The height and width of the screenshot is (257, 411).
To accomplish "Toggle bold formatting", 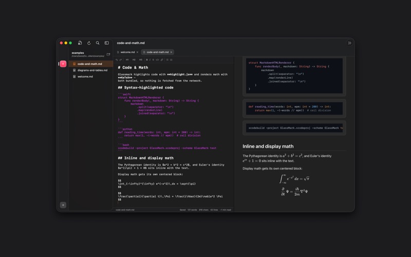I will (x=147, y=60).
